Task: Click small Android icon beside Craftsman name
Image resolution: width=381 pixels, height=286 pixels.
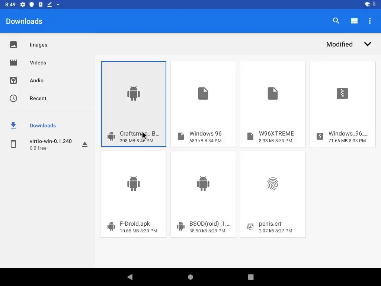Action: (111, 136)
